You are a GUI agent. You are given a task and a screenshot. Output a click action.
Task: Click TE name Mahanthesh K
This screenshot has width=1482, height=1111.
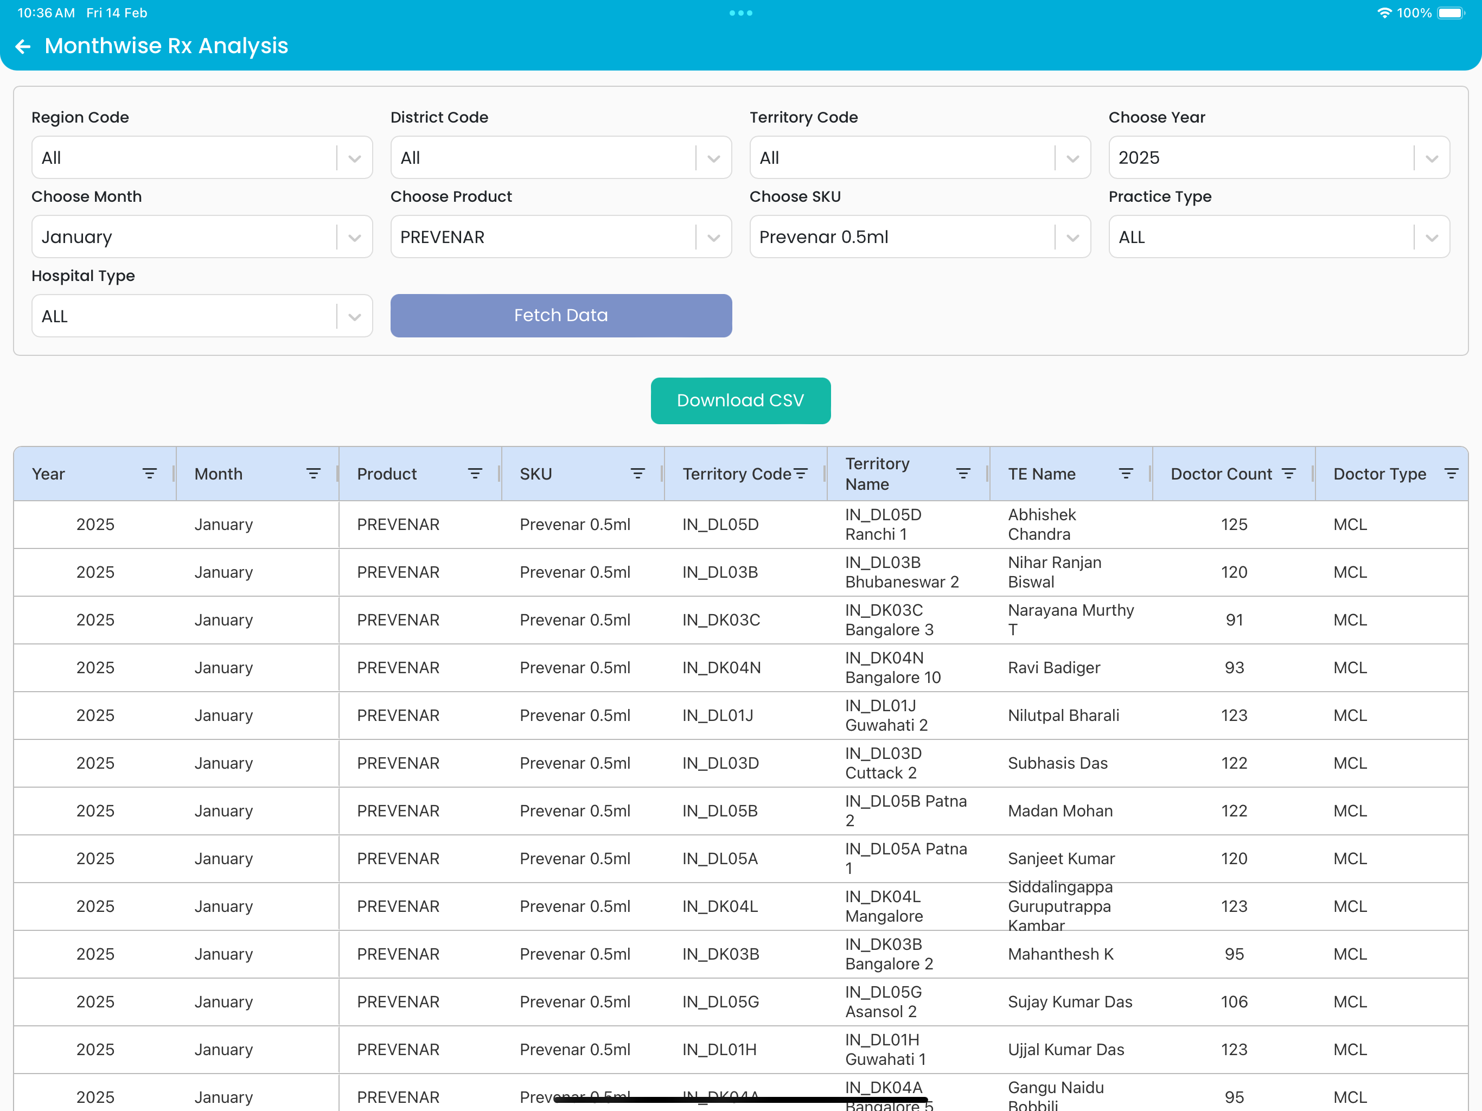(1061, 954)
